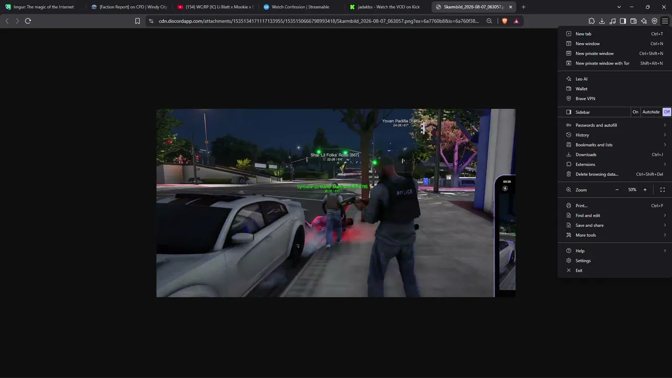Open a new tab with the plus button
This screenshot has height=378, width=672.
point(523,7)
